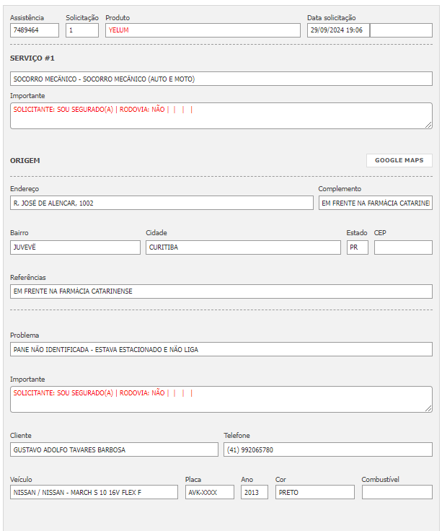Click the empty Combustível field
This screenshot has width=442, height=531.
(397, 492)
